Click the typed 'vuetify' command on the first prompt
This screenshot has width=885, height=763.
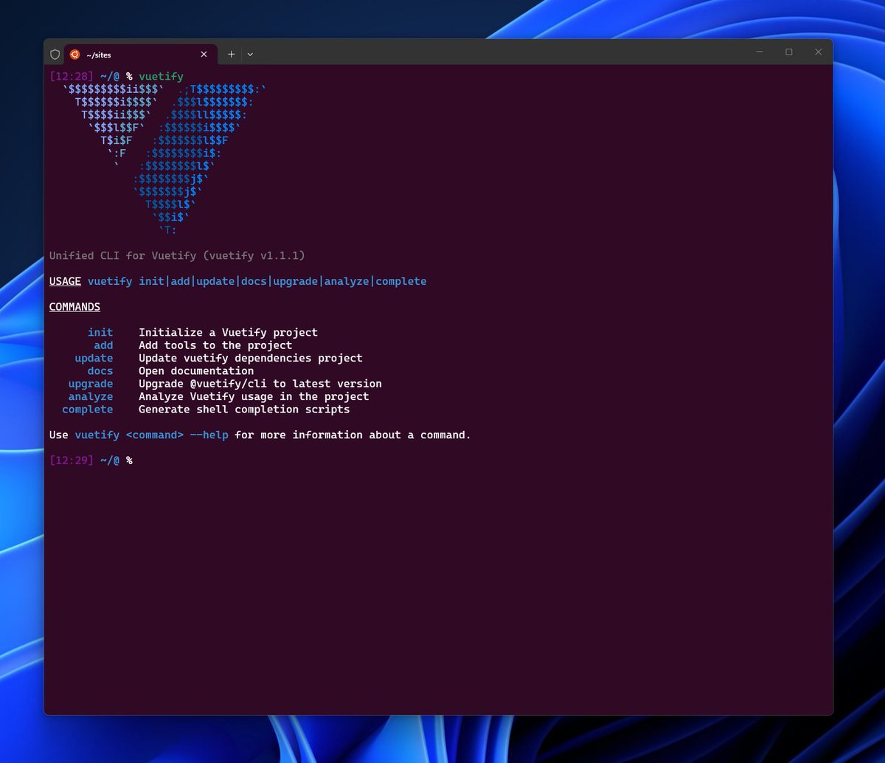point(161,76)
